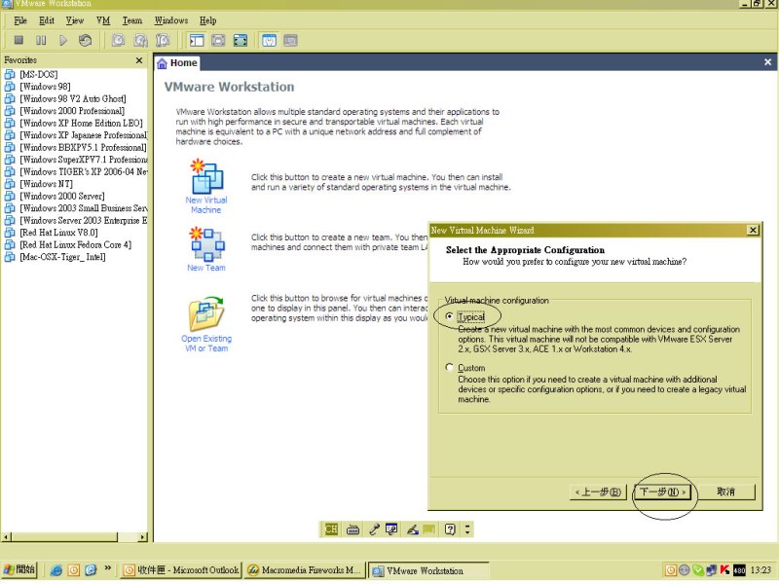Click the 13:23 system clock
The width and height of the screenshot is (779, 584).
(x=760, y=570)
